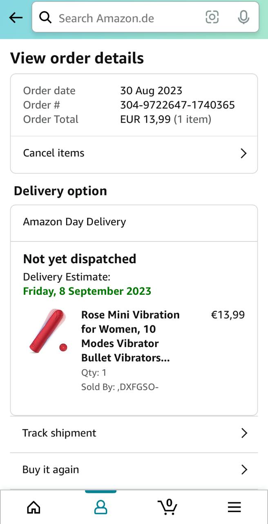Expand Track shipment chevron arrow
Image resolution: width=268 pixels, height=524 pixels.
[244, 433]
